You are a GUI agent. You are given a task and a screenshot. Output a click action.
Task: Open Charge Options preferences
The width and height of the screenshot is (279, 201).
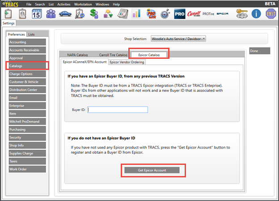click(x=27, y=74)
